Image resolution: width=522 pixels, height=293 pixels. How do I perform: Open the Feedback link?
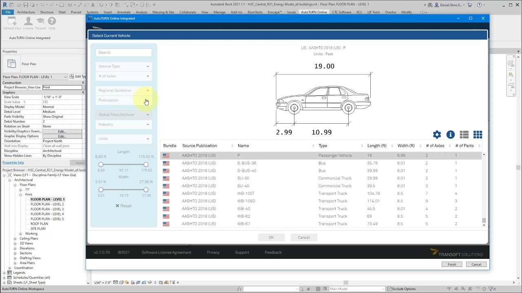pos(273,252)
